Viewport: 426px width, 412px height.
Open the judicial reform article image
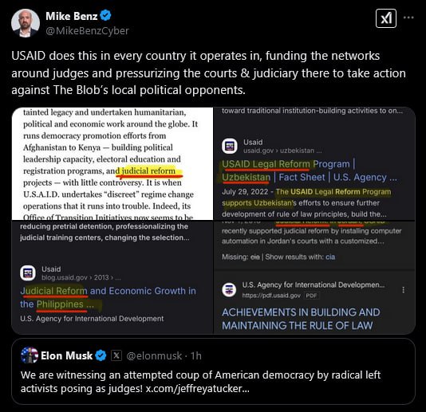112,163
